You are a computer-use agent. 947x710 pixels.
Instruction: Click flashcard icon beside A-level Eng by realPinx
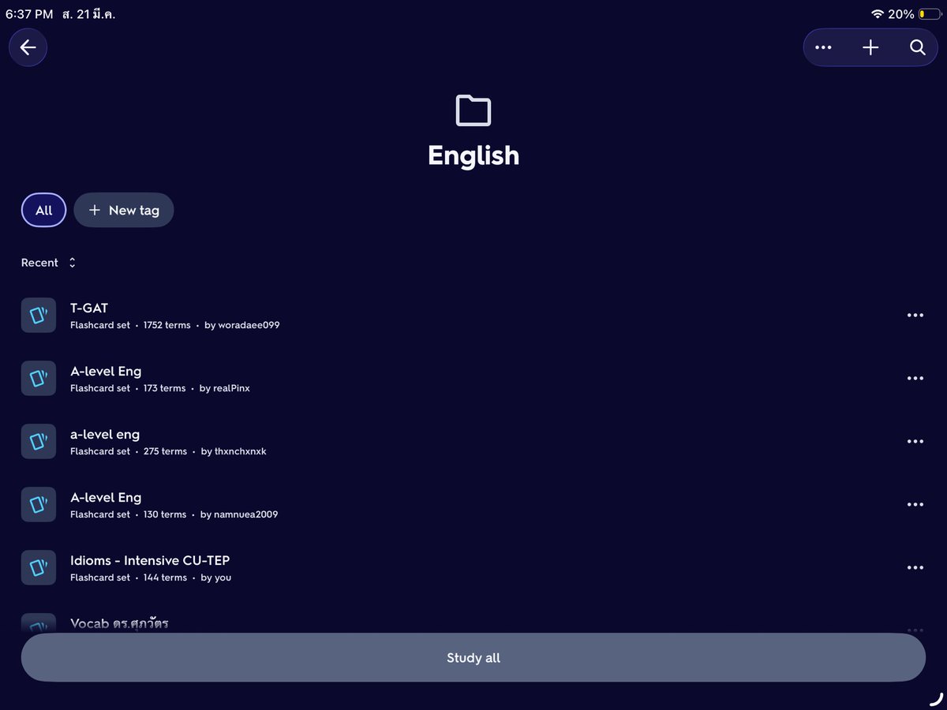pos(39,379)
